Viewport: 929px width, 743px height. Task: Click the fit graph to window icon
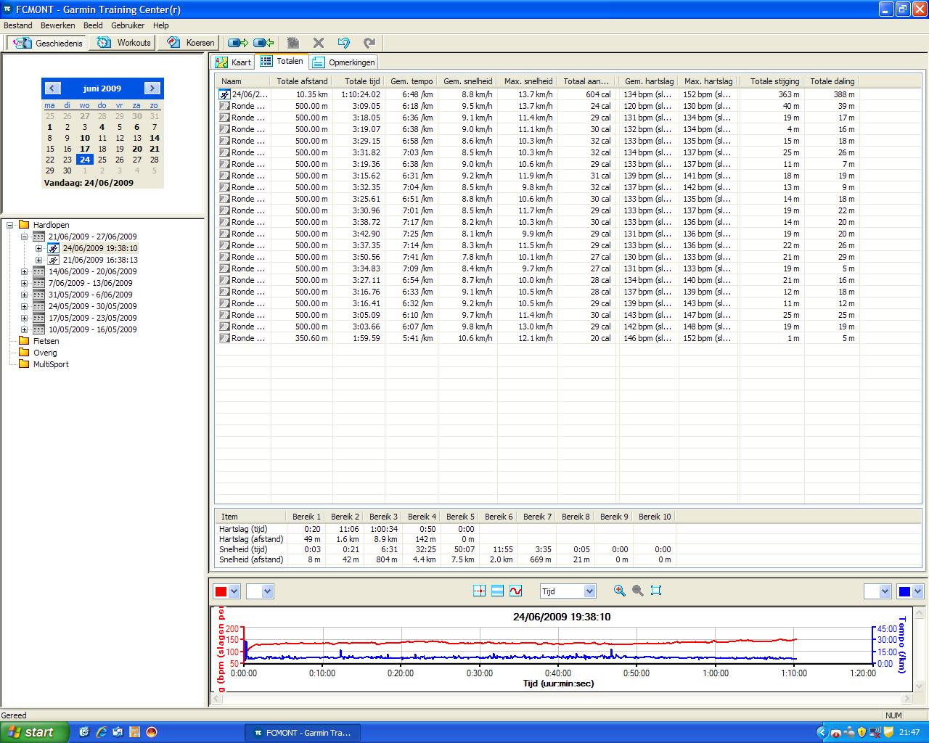tap(656, 591)
